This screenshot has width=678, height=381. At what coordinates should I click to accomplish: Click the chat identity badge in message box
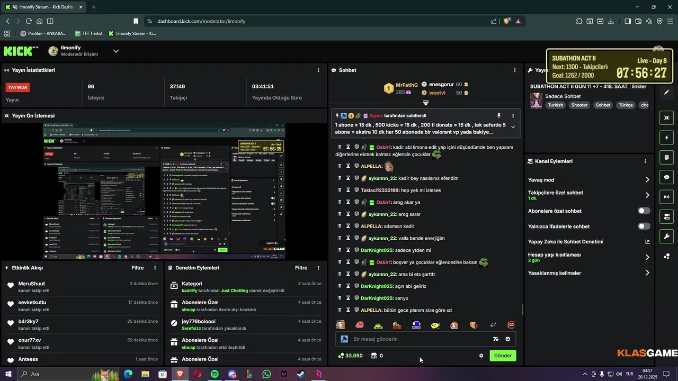tap(344, 339)
